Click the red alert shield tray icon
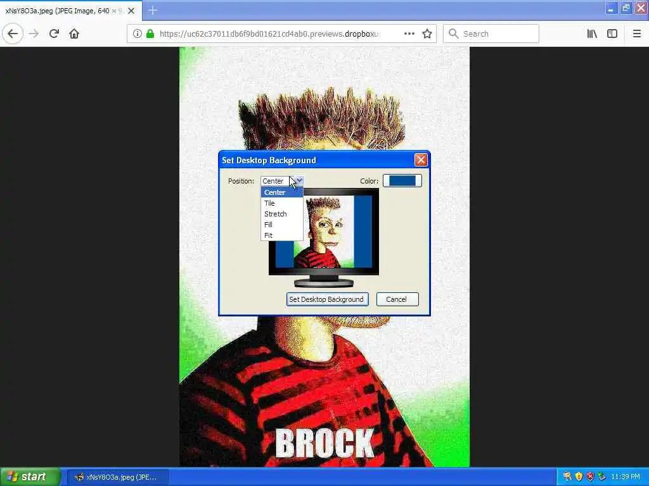Image resolution: width=649 pixels, height=486 pixels. [590, 477]
